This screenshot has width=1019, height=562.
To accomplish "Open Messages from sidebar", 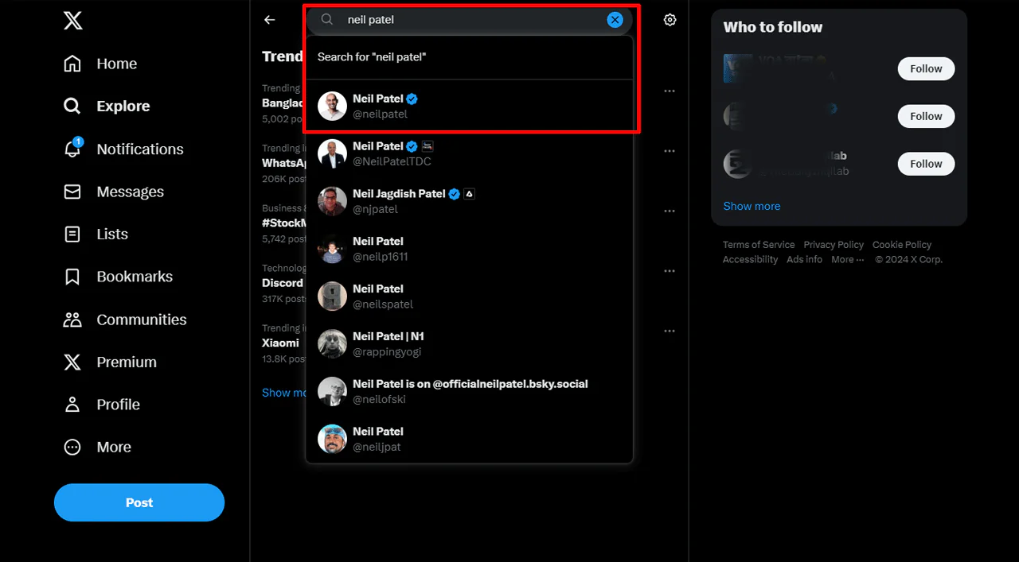I will tap(114, 192).
